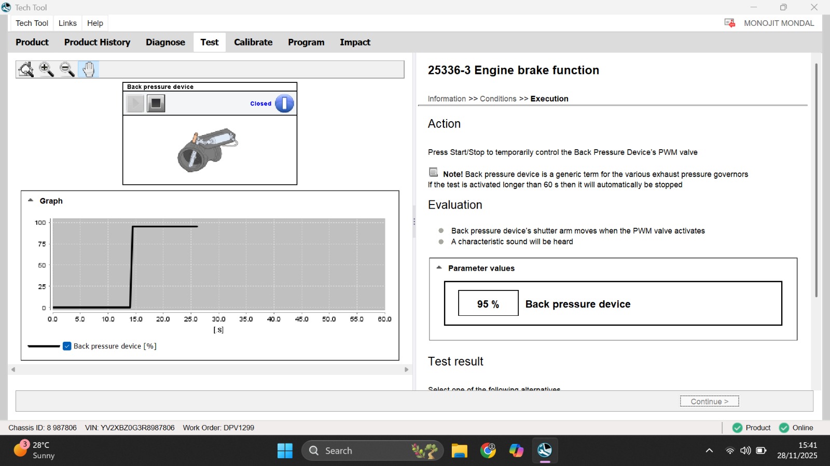This screenshot has width=830, height=466.
Task: Click the blue Closed status indicator icon
Action: (x=284, y=104)
